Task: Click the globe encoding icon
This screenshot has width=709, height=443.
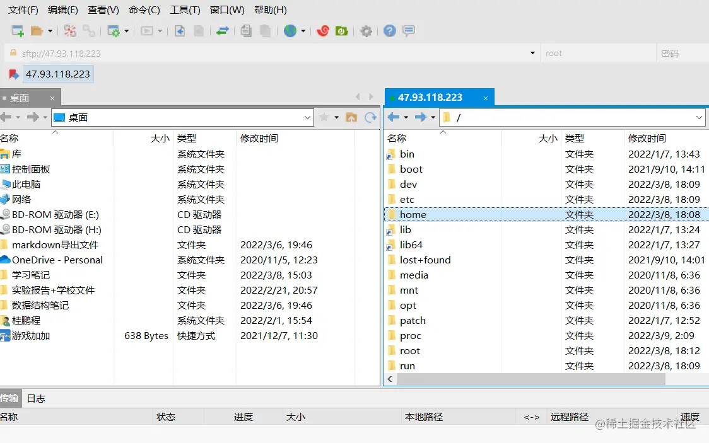Action: (290, 31)
